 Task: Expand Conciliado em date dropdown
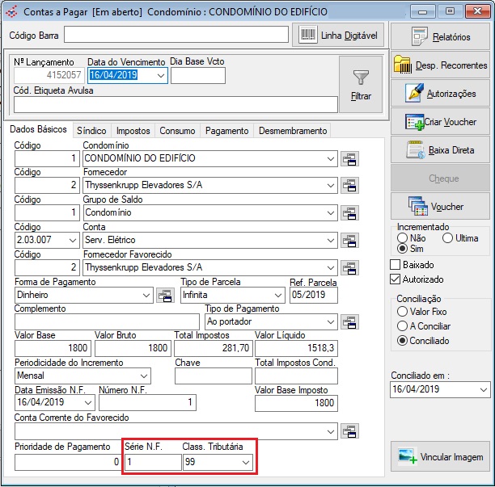(484, 389)
